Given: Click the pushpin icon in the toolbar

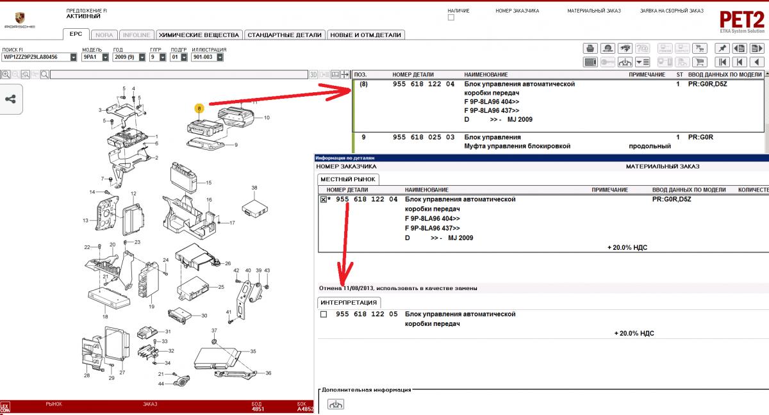Looking at the screenshot, I should pyautogui.click(x=722, y=49).
